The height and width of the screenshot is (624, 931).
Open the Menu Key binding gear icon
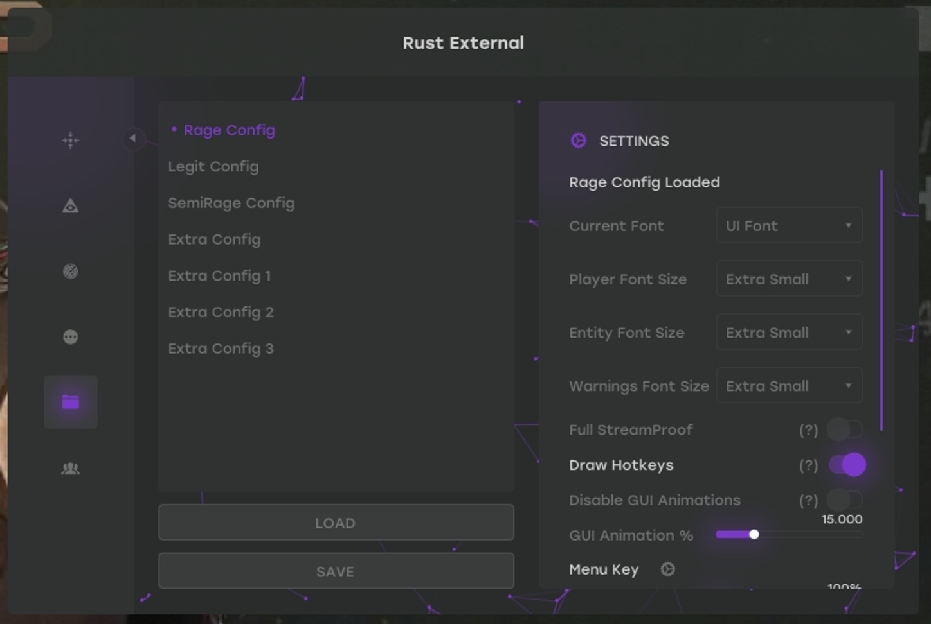point(667,569)
